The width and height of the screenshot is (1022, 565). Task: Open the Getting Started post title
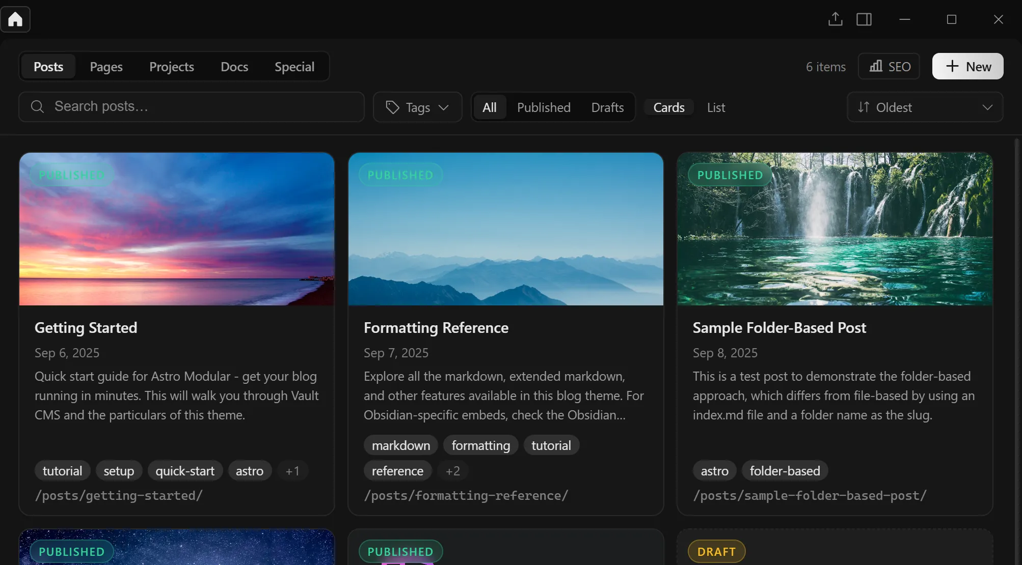pyautogui.click(x=86, y=328)
